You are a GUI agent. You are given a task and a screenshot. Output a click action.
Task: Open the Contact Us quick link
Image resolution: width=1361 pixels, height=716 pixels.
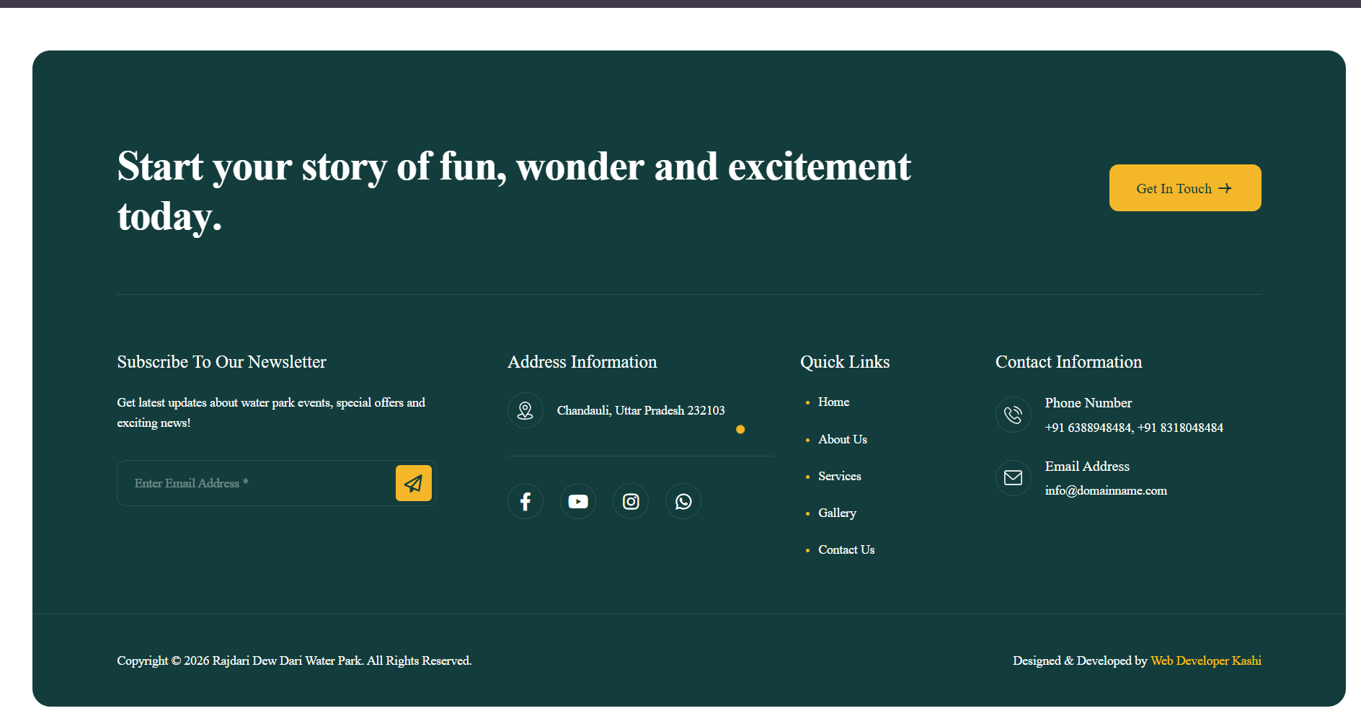tap(846, 549)
